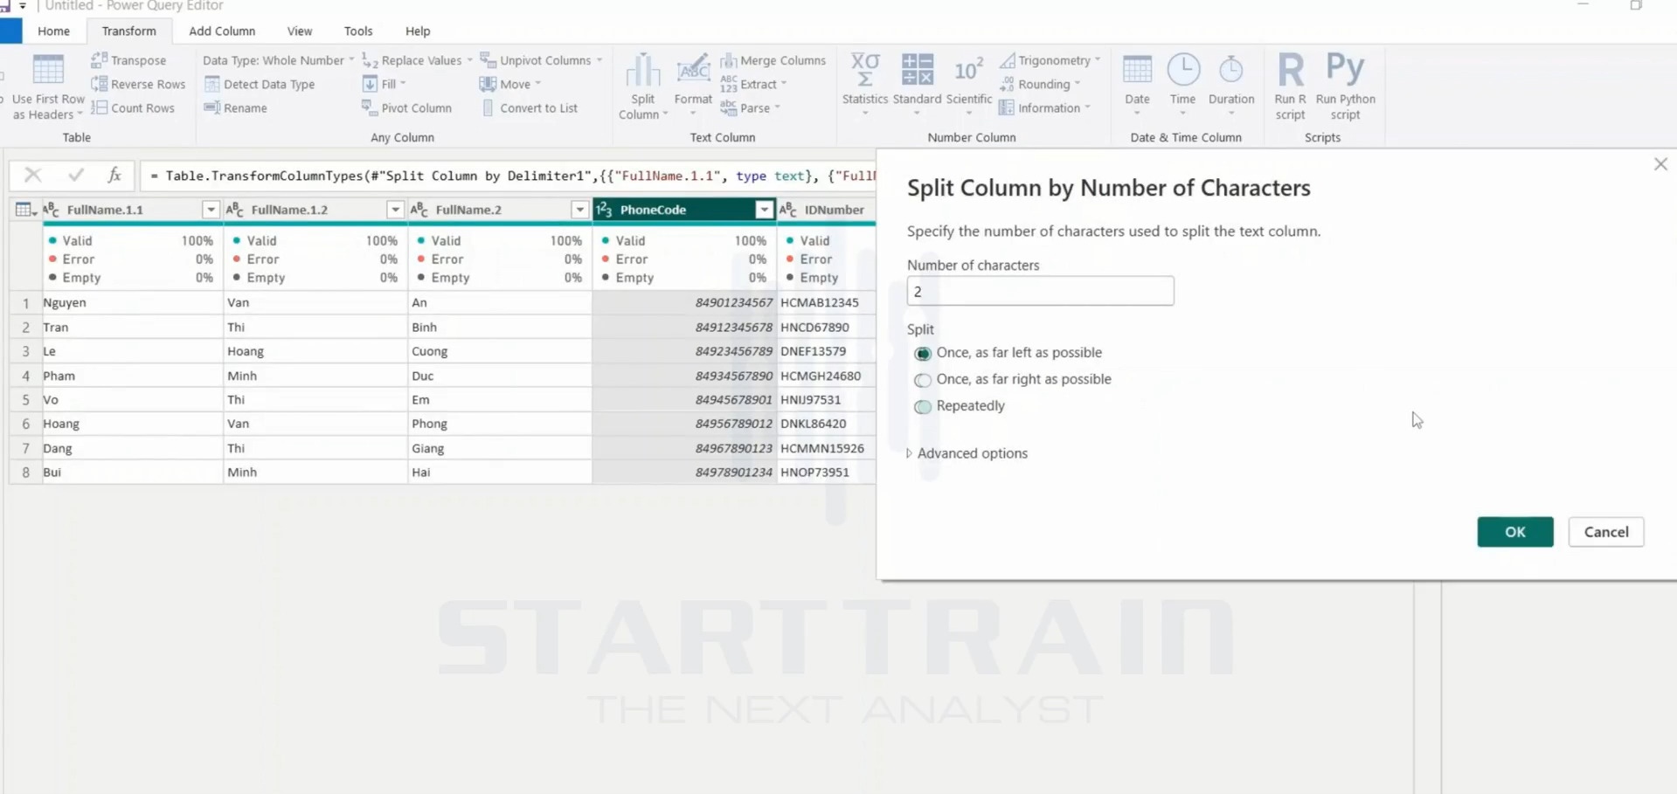Image resolution: width=1677 pixels, height=794 pixels.
Task: Open FullName.2 column filter dropdown
Action: [579, 210]
